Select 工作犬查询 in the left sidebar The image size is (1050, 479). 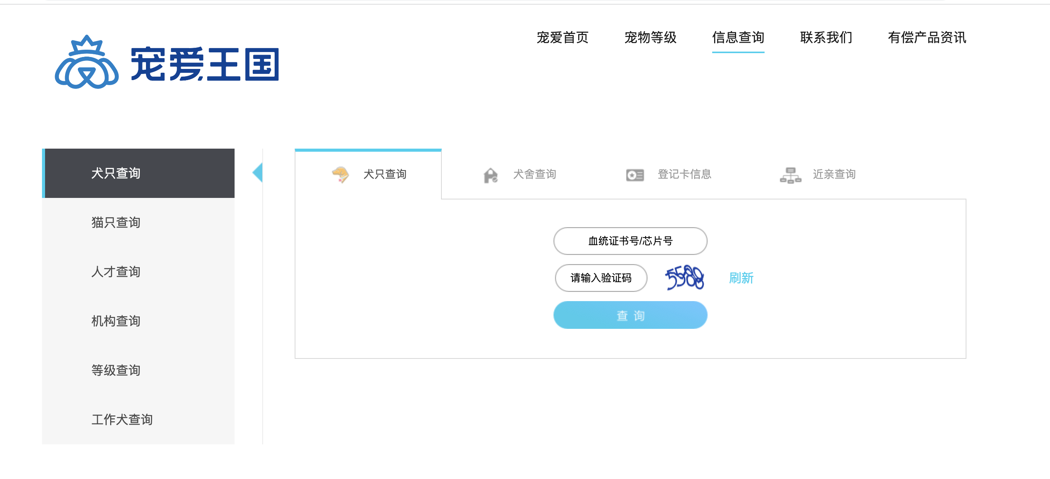coord(138,420)
